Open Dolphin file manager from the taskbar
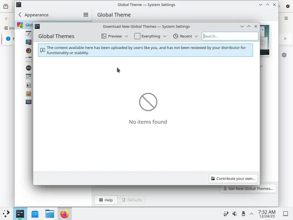293x220 pixels. (x=50, y=214)
